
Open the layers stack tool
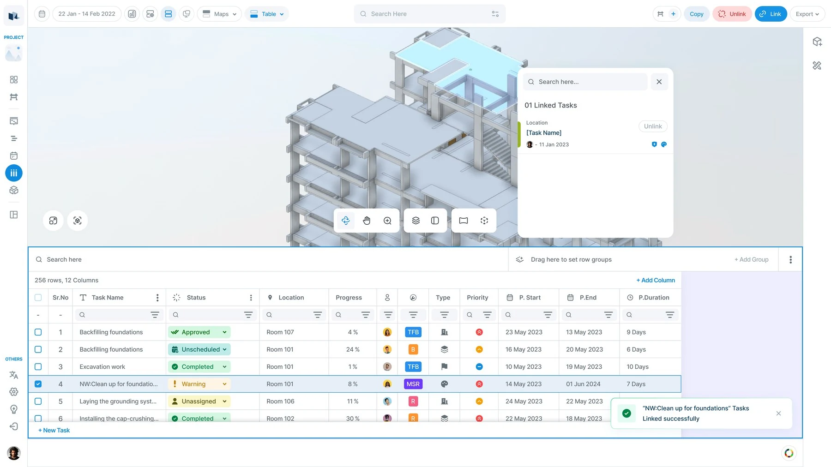click(x=416, y=221)
